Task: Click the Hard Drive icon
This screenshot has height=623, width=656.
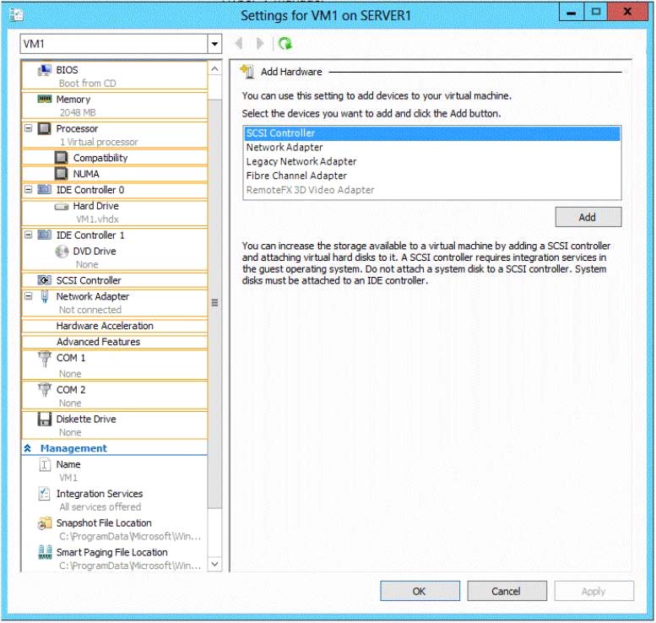Action: (x=62, y=206)
